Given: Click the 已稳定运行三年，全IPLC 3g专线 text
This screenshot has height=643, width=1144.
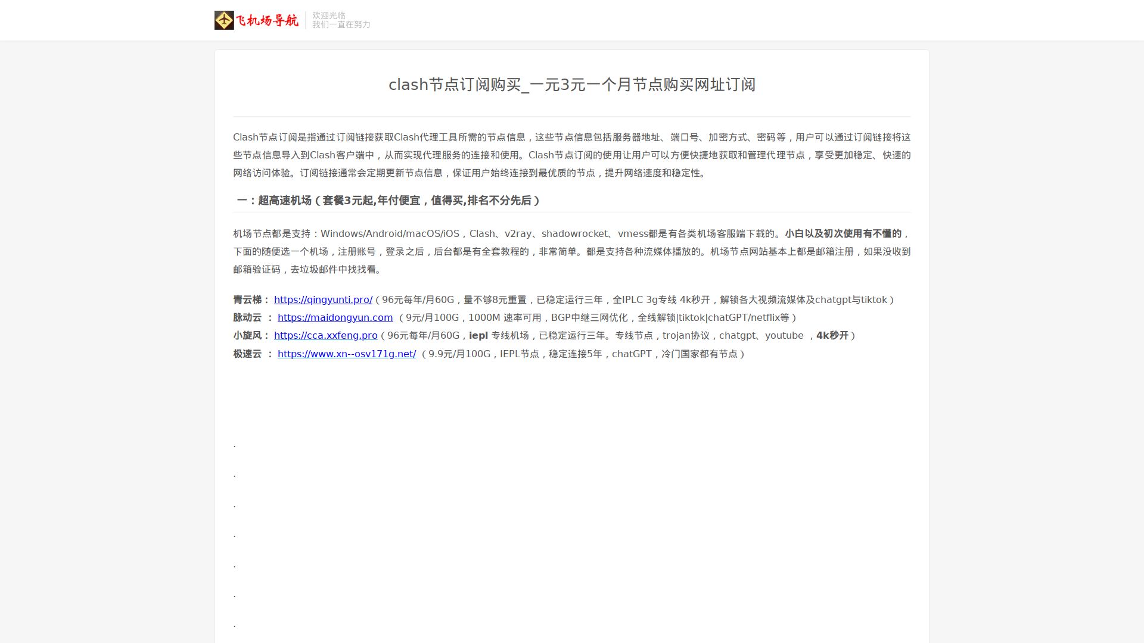Looking at the screenshot, I should (x=605, y=300).
